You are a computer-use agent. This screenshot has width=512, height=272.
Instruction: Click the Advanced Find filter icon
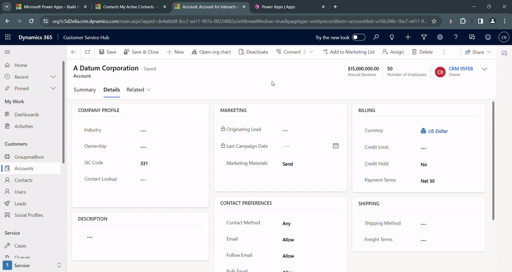424,37
